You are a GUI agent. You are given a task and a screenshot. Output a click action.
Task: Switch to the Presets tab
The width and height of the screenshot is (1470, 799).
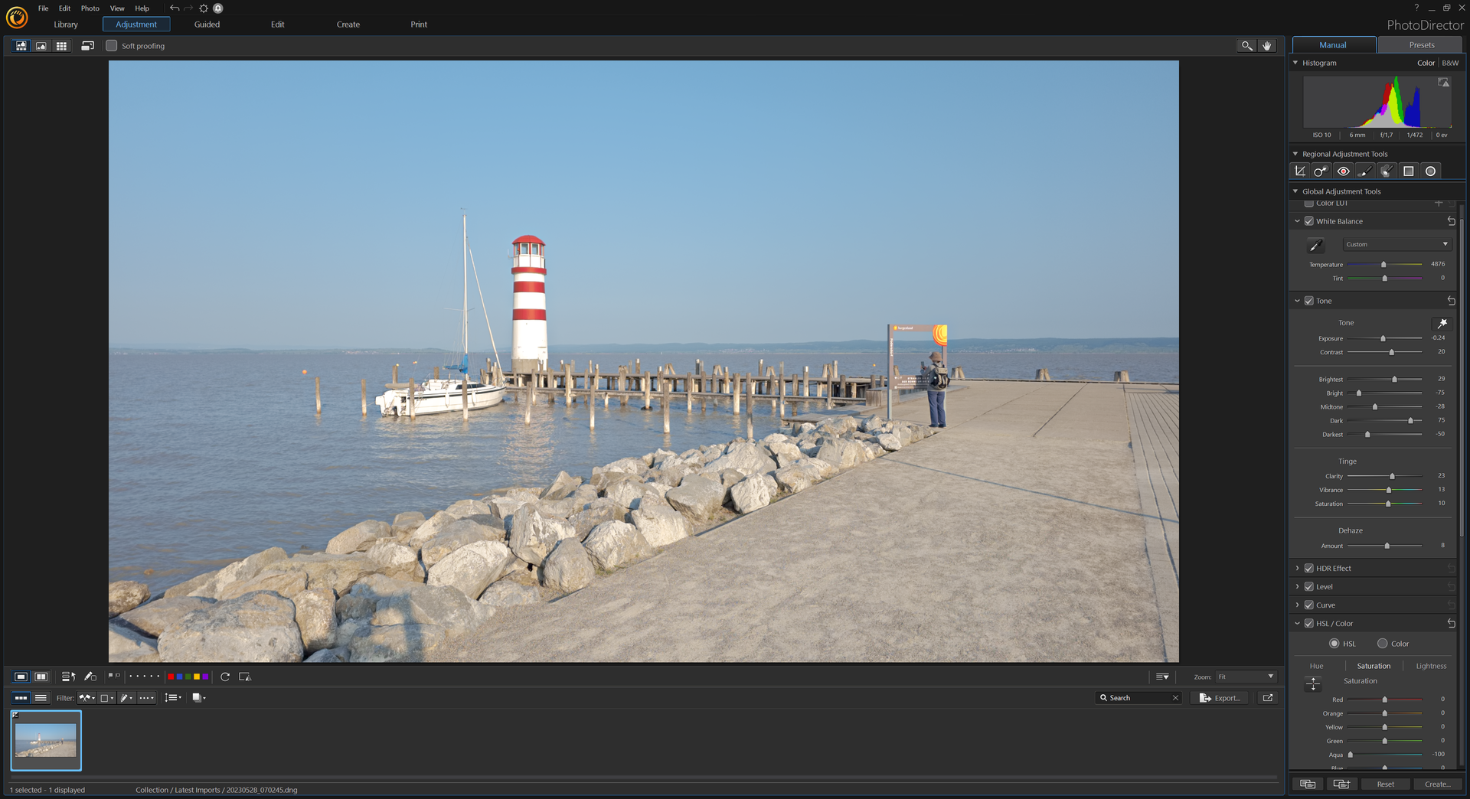point(1421,45)
